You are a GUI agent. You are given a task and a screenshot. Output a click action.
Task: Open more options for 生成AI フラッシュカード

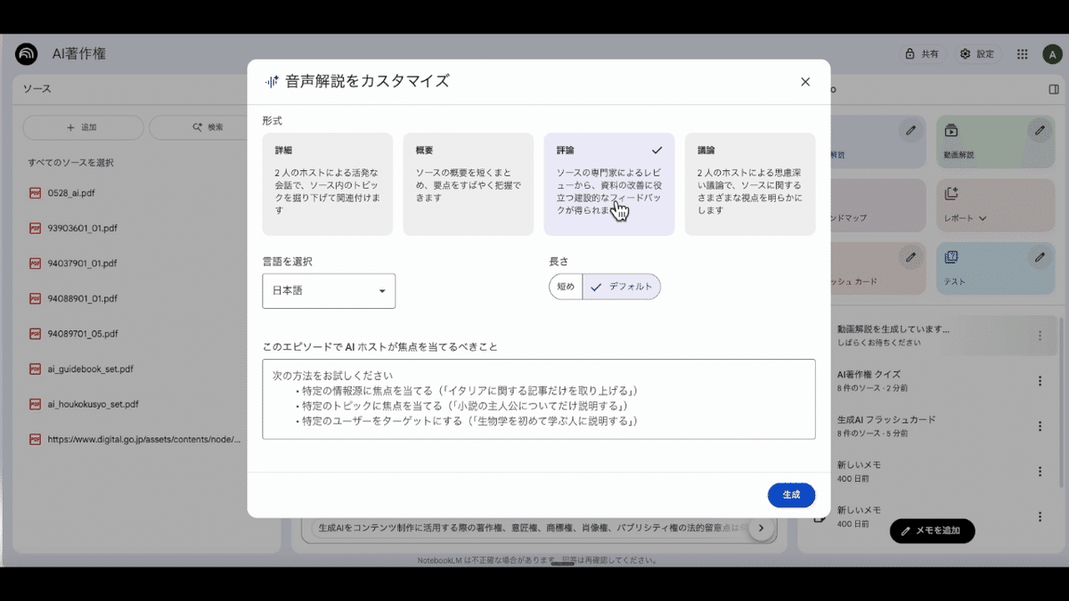pos(1039,426)
